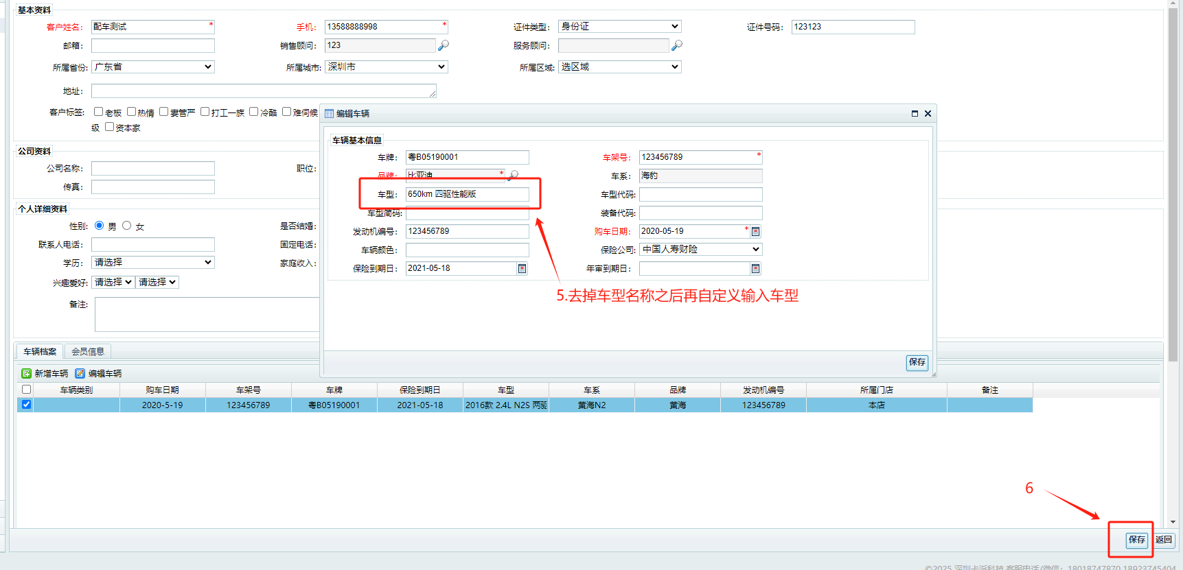Uncheck the selected vehicle row checkbox
Image resolution: width=1183 pixels, height=570 pixels.
point(26,405)
